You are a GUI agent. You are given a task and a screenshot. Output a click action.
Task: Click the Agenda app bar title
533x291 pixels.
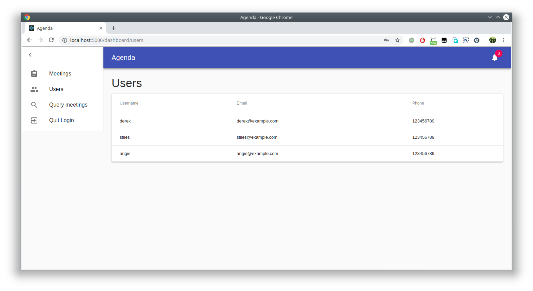coord(123,58)
